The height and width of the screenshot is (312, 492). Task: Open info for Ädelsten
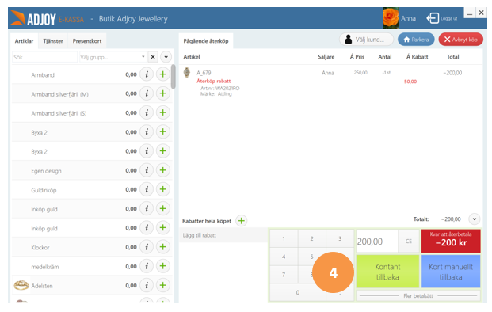click(147, 285)
